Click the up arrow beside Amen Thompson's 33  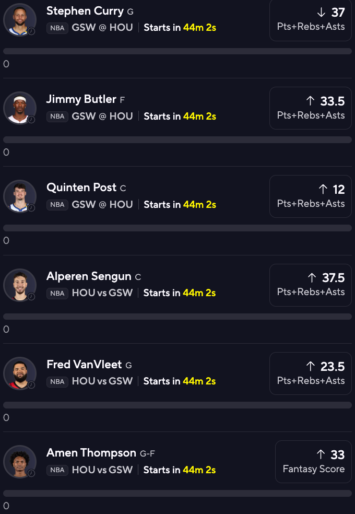click(320, 454)
